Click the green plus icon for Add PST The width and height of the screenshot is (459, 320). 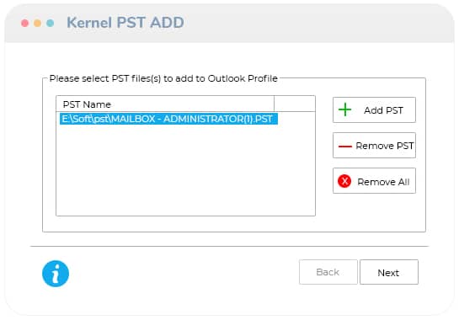pos(344,109)
